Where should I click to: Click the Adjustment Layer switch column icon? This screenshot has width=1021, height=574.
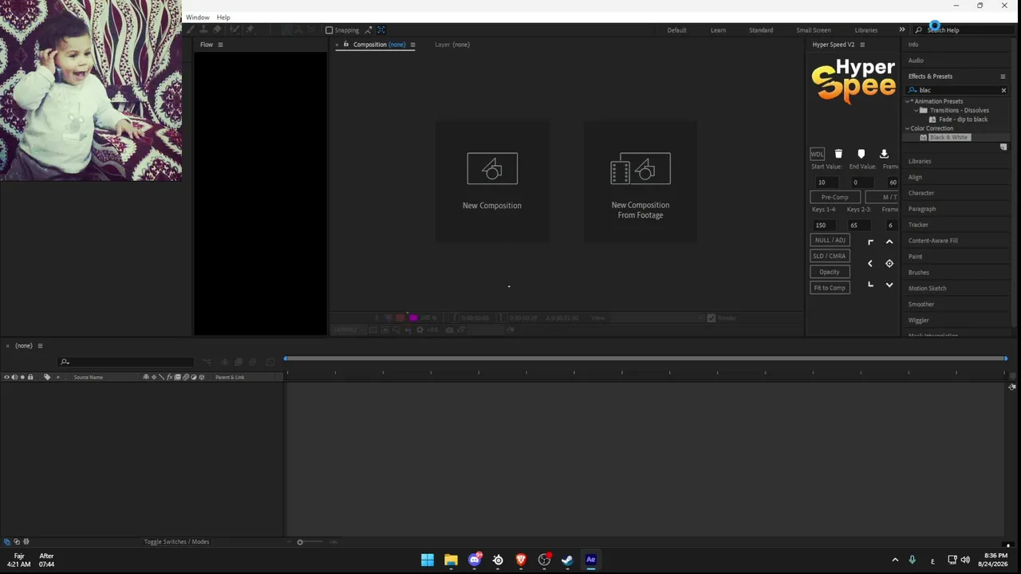pos(193,377)
